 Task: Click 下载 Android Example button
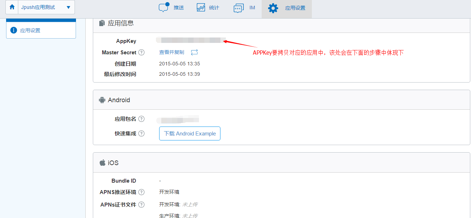(190, 134)
